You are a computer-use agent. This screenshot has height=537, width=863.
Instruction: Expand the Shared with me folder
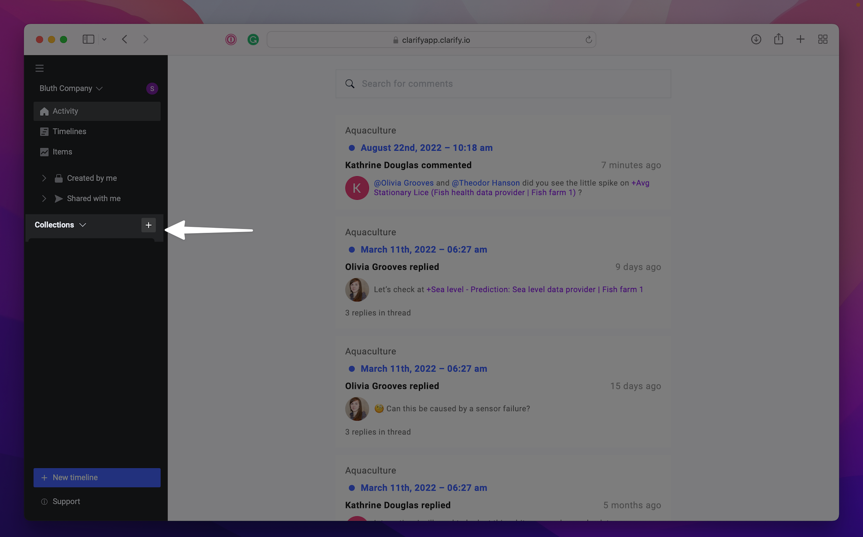44,198
